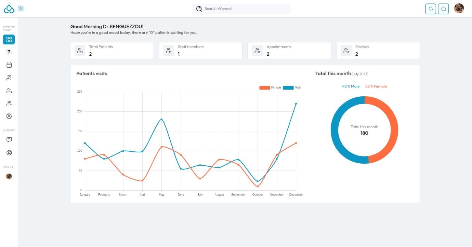The width and height of the screenshot is (472, 247).
Task: Open the notifications bell
Action: [x=431, y=9]
